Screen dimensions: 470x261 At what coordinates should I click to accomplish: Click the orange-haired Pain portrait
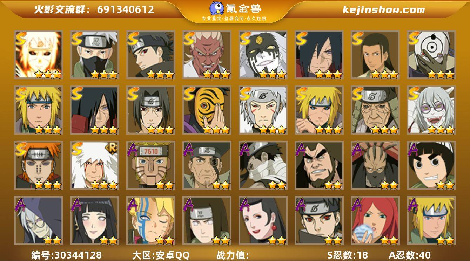pyautogui.click(x=38, y=165)
